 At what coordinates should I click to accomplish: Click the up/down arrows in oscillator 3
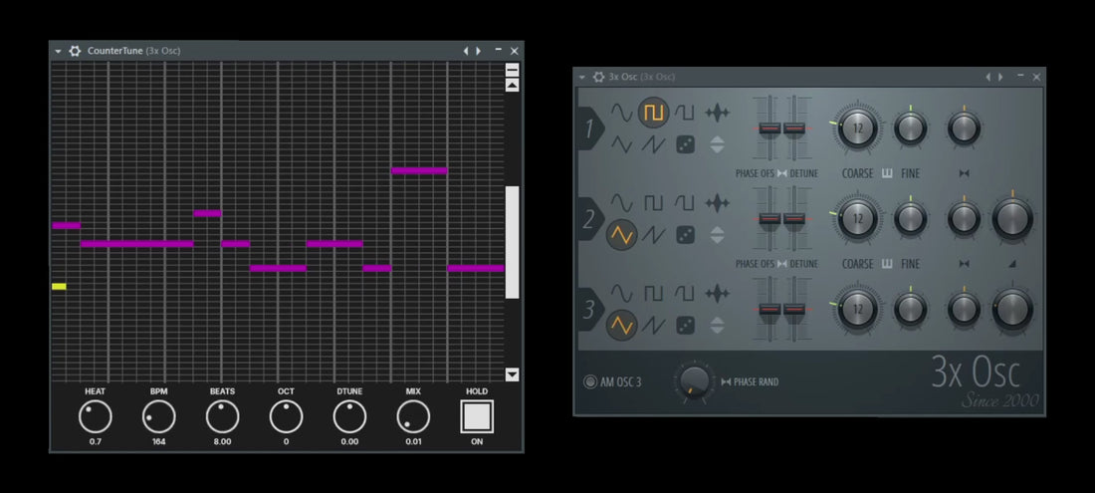click(717, 326)
